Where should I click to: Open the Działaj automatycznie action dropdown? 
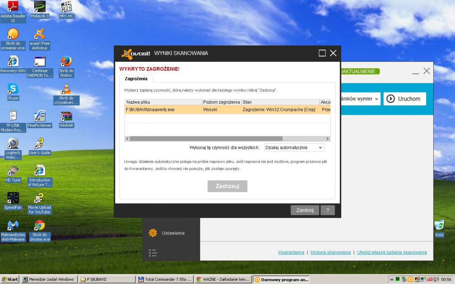pyautogui.click(x=294, y=148)
